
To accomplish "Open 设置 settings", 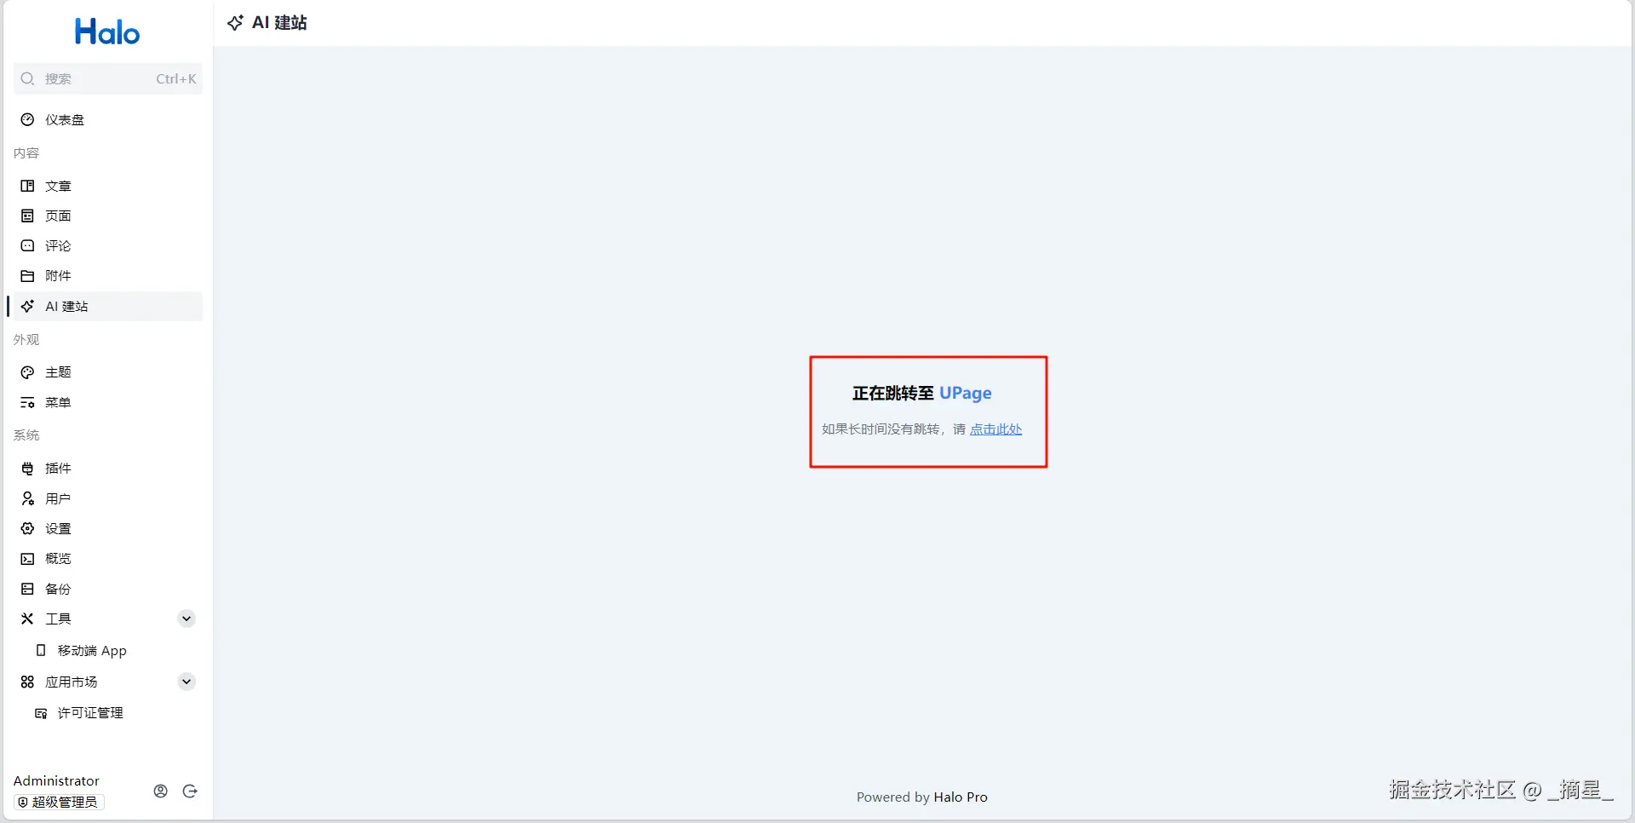I will 107,528.
